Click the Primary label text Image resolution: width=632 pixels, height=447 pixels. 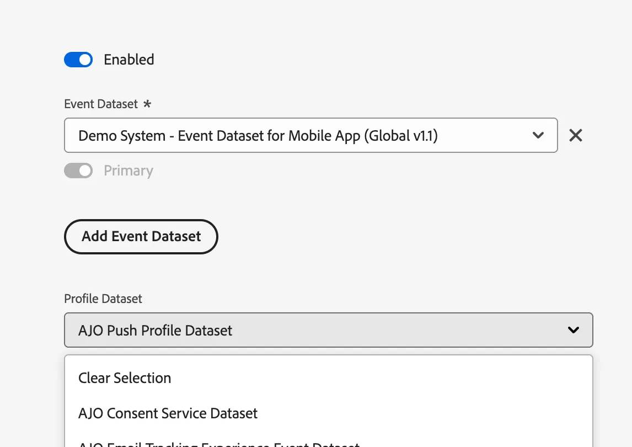point(128,171)
